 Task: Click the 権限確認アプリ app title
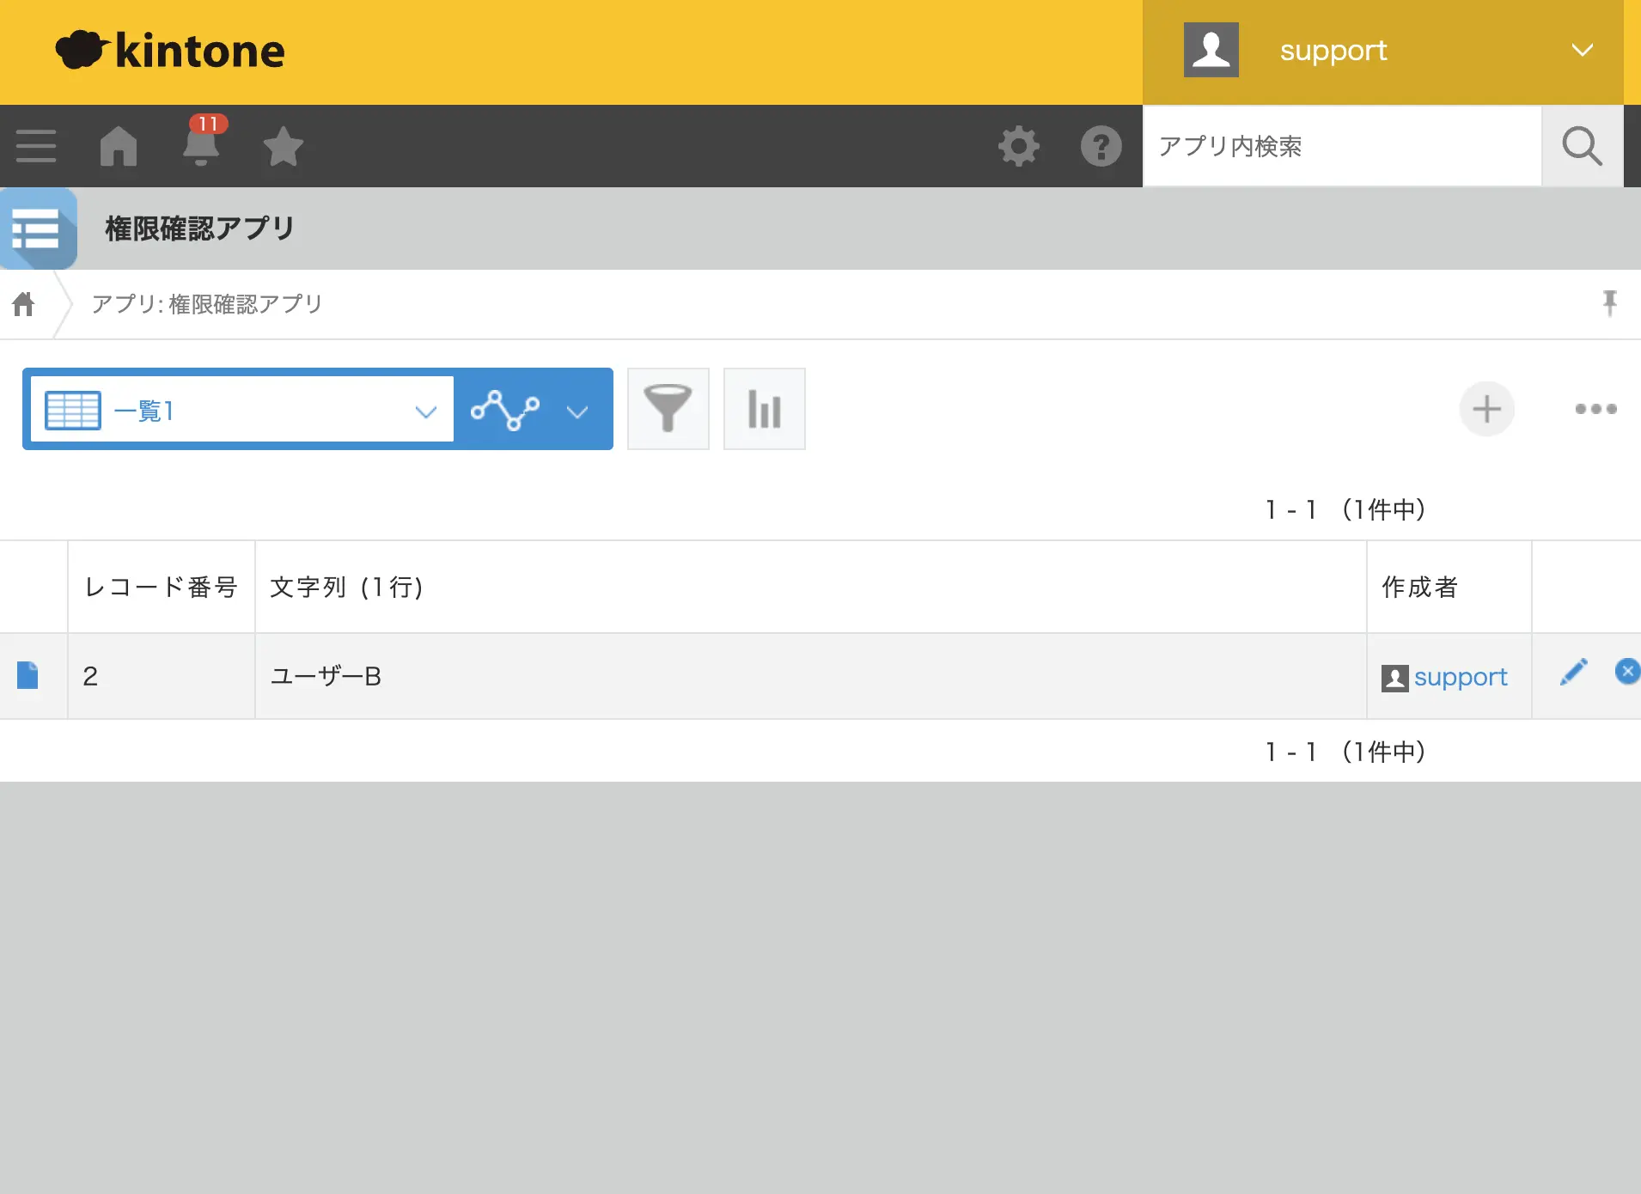[x=200, y=228]
